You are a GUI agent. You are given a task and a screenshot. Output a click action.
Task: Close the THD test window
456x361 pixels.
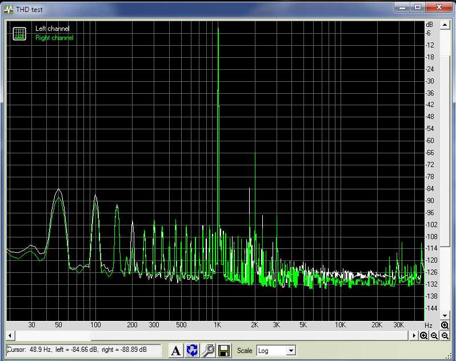tap(438, 7)
